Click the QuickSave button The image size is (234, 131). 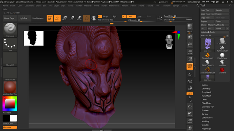tap(163, 2)
